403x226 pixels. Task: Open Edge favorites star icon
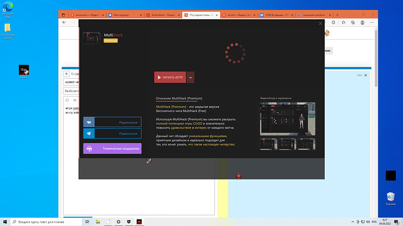click(343, 23)
